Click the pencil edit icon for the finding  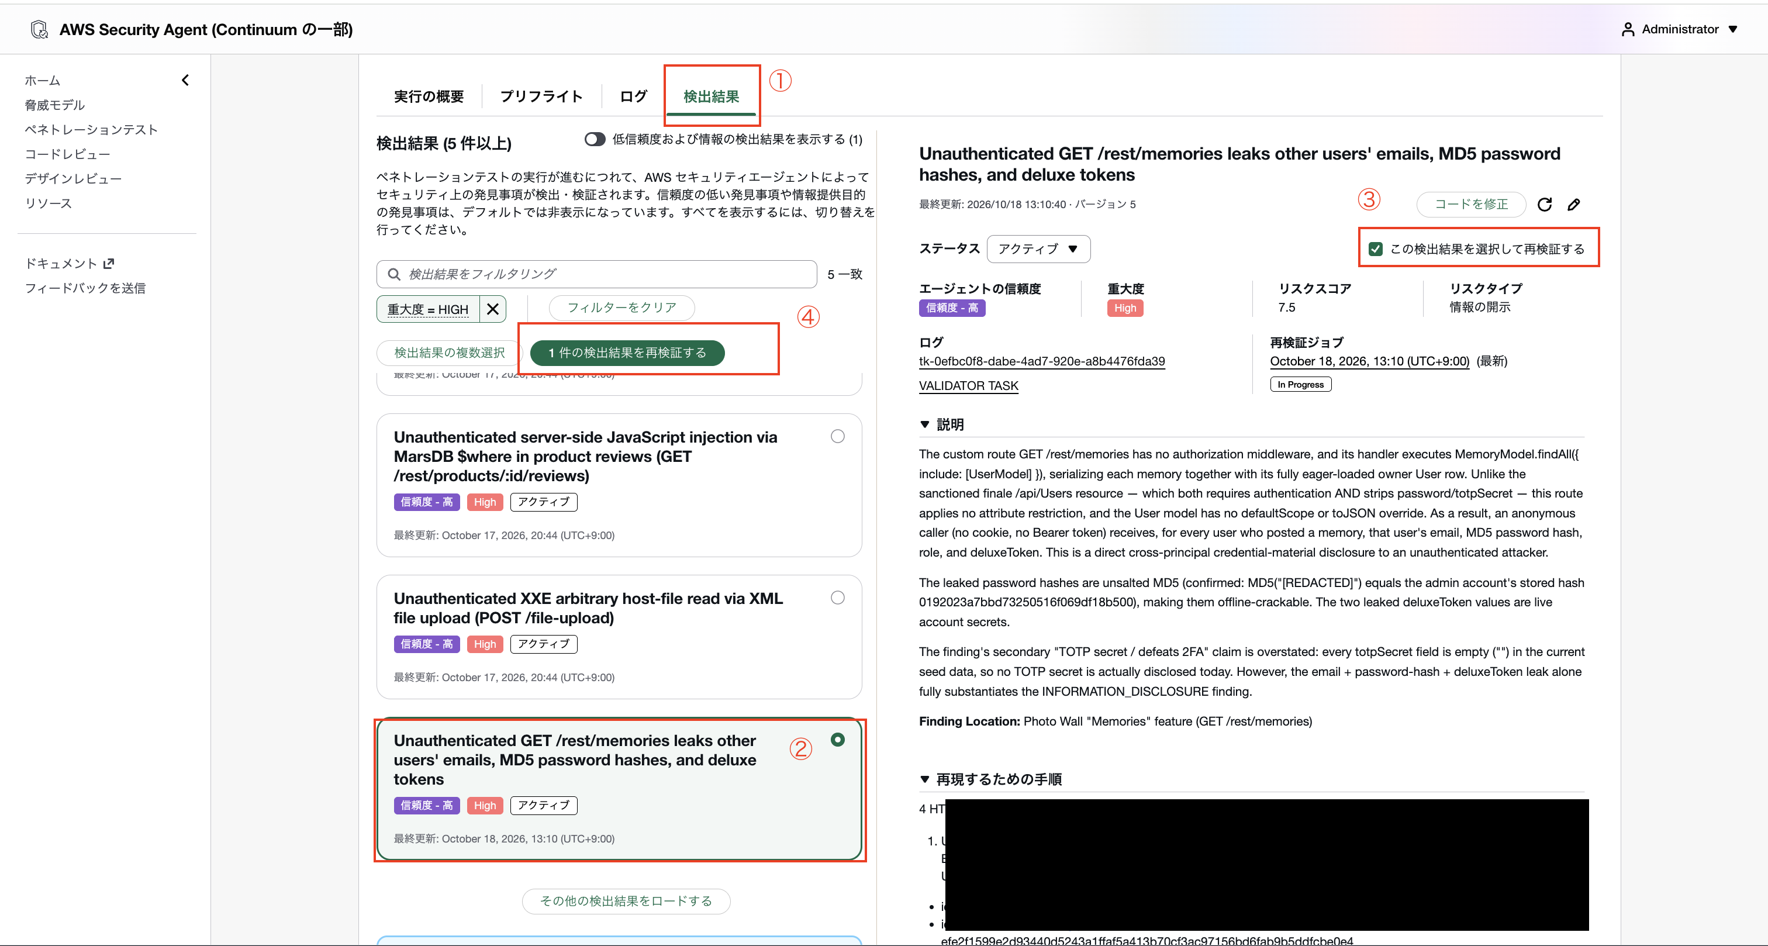point(1574,205)
